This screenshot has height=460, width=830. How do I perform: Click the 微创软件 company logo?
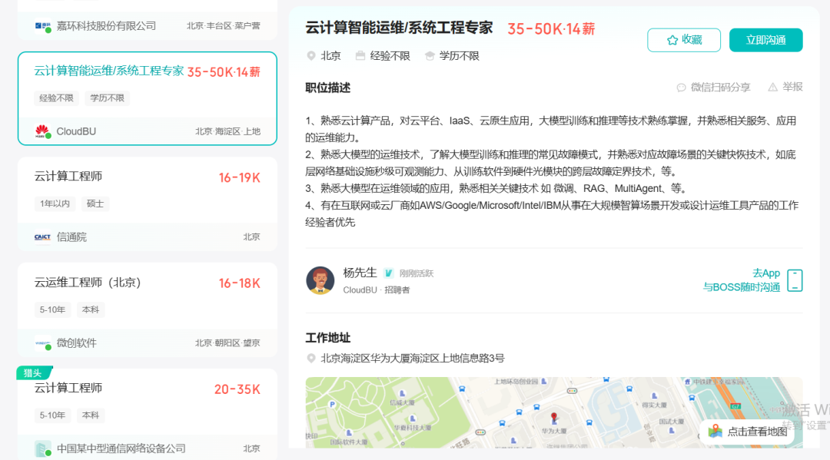coord(42,343)
